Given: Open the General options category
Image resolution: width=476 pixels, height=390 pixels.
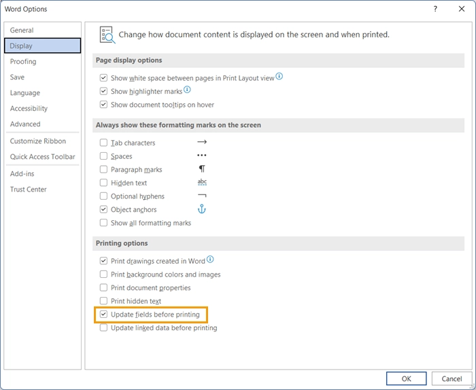Looking at the screenshot, I should (42, 30).
